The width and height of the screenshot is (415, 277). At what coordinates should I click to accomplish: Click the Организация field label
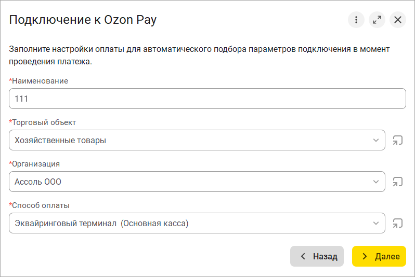(x=36, y=164)
